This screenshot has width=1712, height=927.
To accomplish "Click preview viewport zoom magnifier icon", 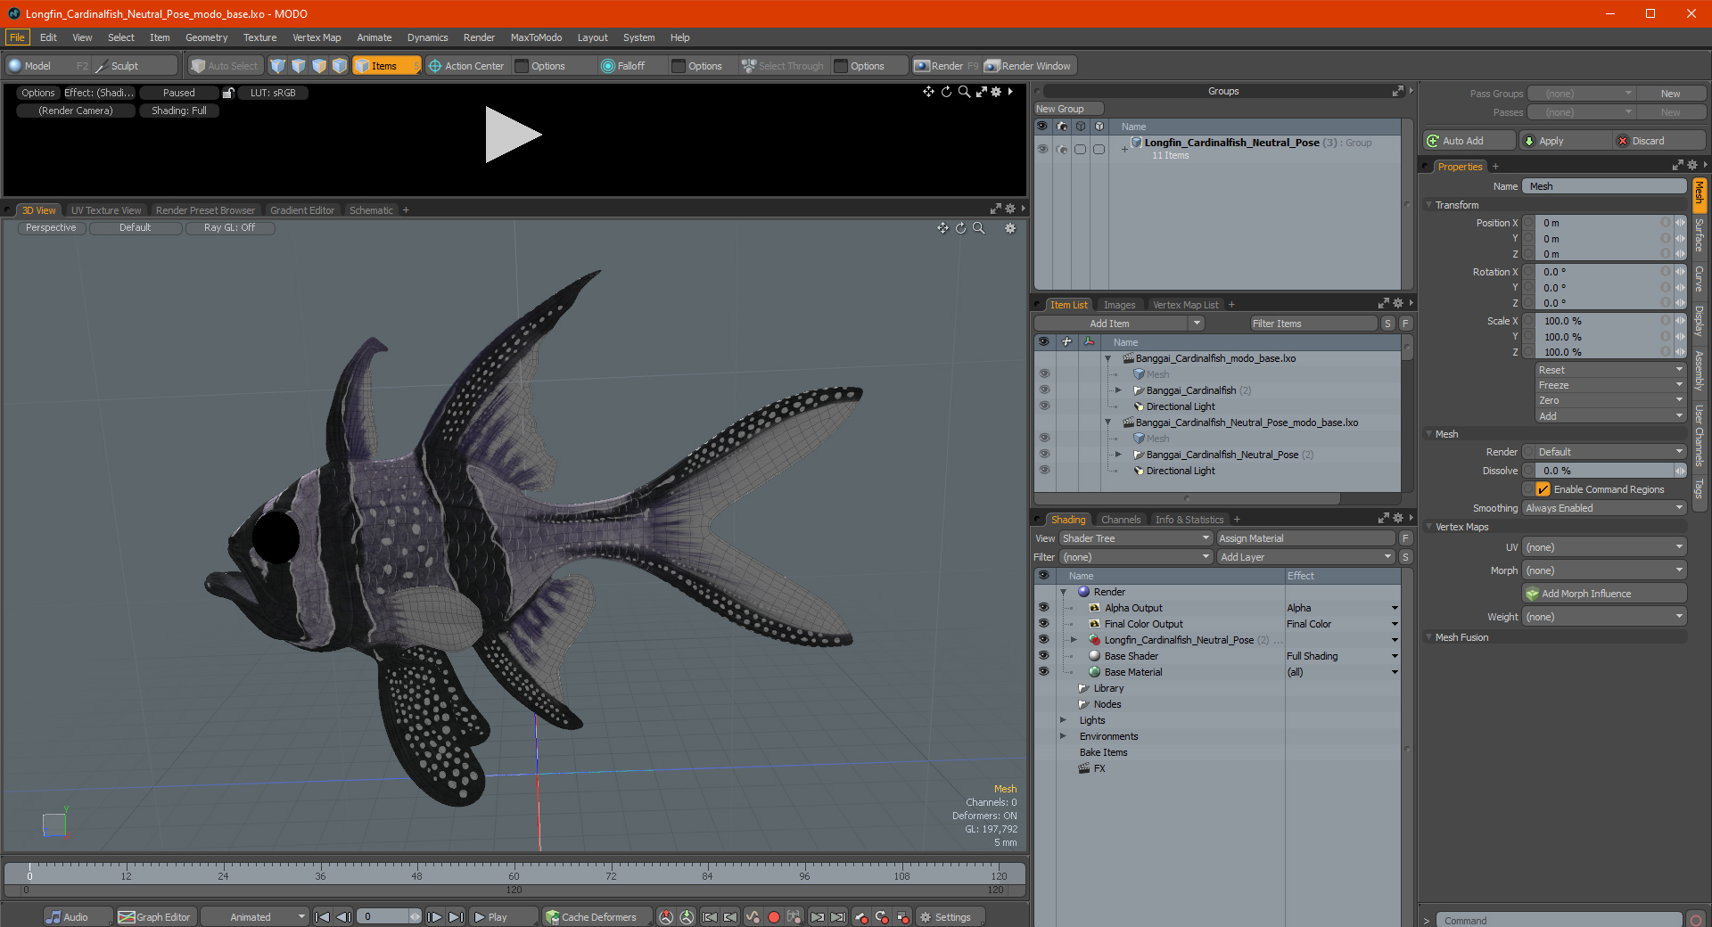I will pos(964,92).
